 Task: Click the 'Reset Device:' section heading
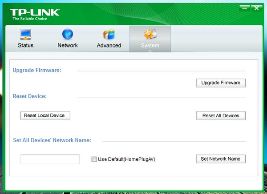tap(30, 96)
